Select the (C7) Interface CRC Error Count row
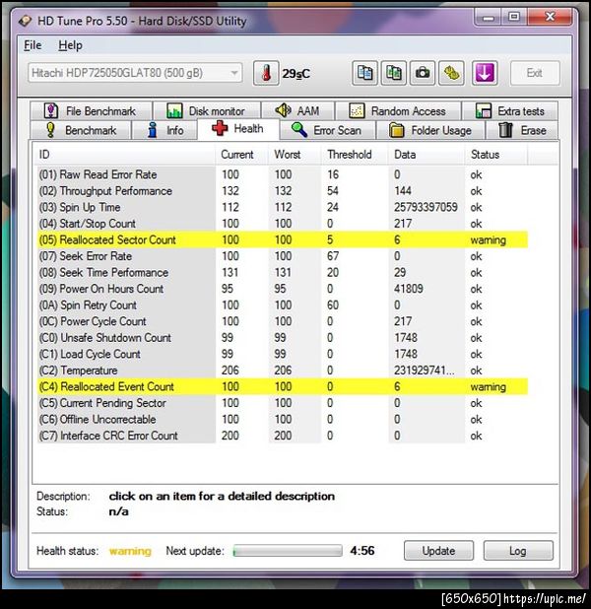The width and height of the screenshot is (591, 609). [x=283, y=436]
